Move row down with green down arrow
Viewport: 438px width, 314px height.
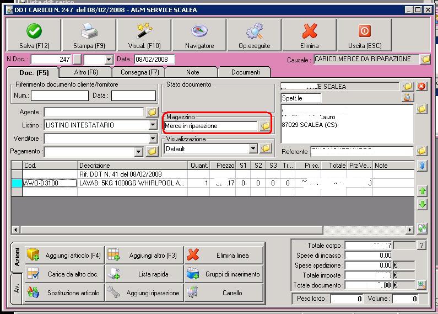[x=423, y=204]
